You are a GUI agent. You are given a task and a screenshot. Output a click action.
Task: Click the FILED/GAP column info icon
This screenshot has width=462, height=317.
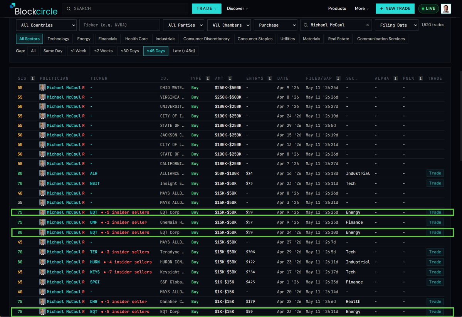[338, 78]
